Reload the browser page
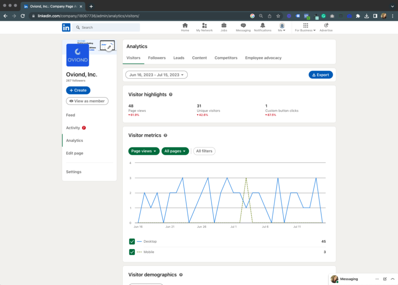The height and width of the screenshot is (285, 398). pyautogui.click(x=23, y=16)
